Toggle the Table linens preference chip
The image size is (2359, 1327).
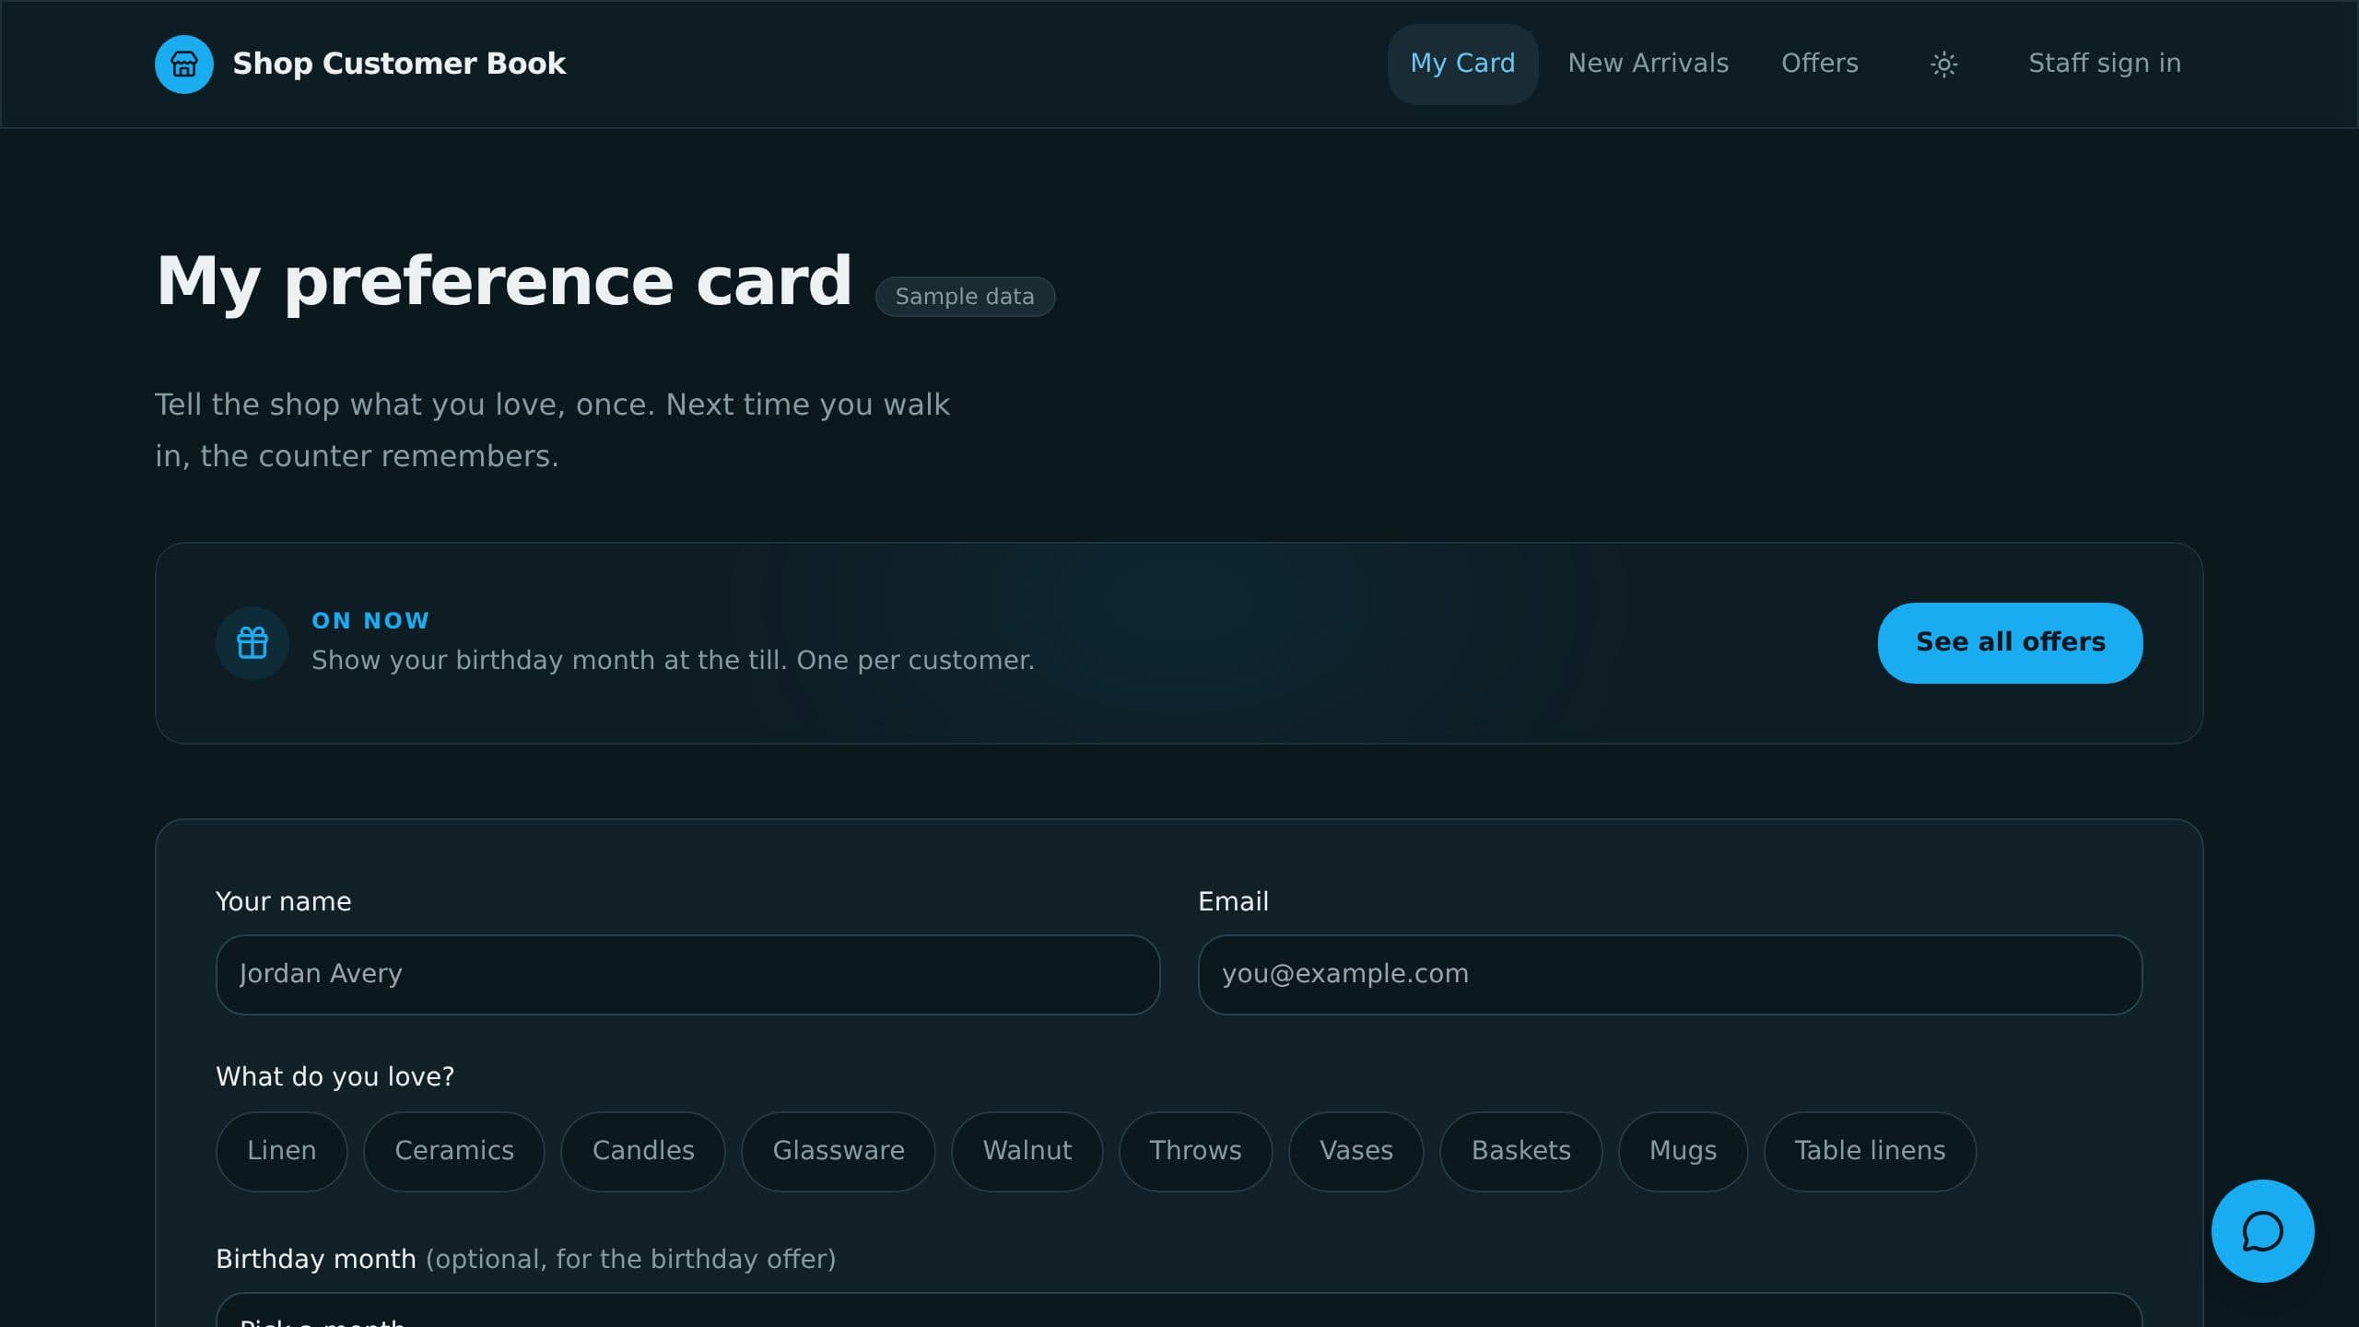[x=1870, y=1151]
